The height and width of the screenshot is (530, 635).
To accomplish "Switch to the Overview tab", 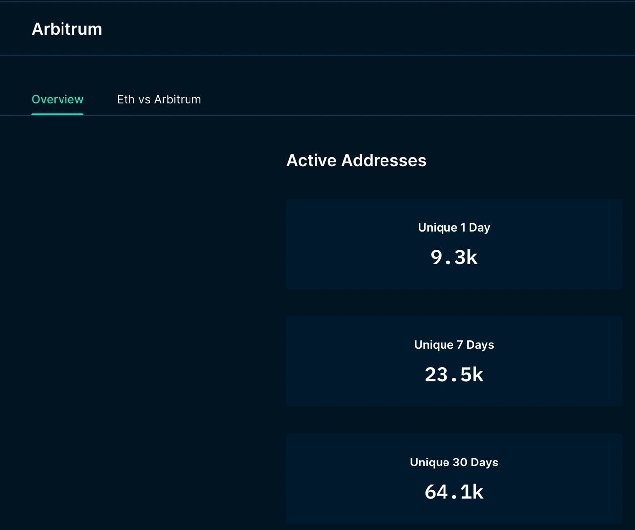I will pos(58,99).
